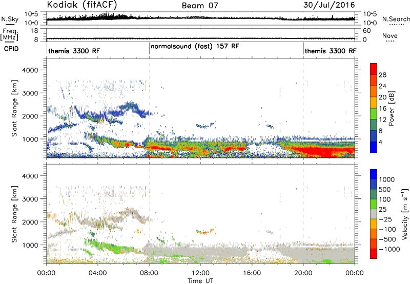
Task: Click the 1000 tick on Velocity colorbar
Action: (x=386, y=179)
